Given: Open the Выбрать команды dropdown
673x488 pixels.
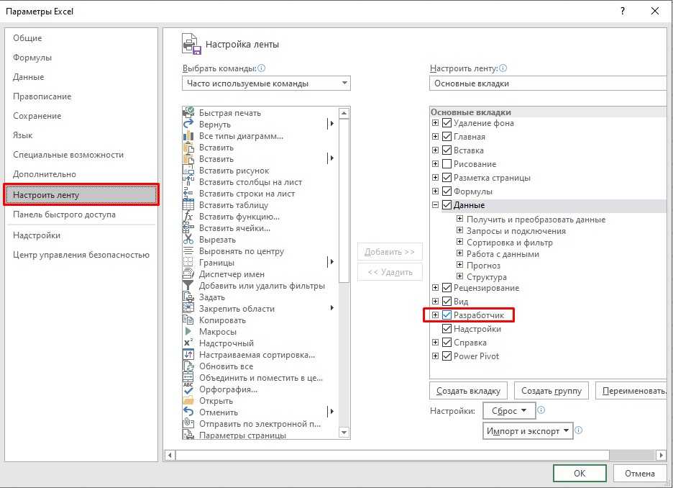Looking at the screenshot, I should (x=266, y=83).
